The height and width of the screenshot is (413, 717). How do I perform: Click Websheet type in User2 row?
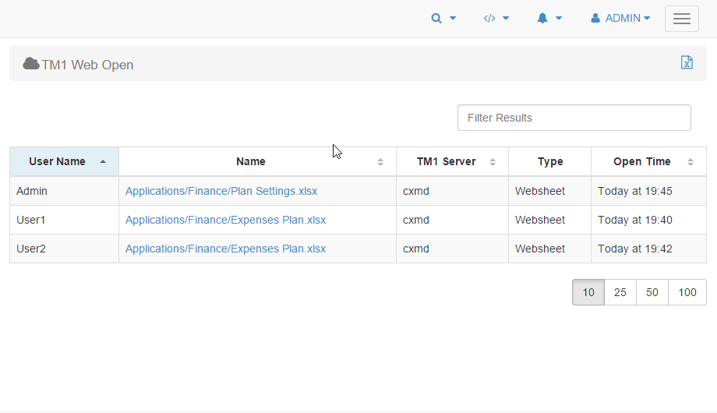(549, 249)
